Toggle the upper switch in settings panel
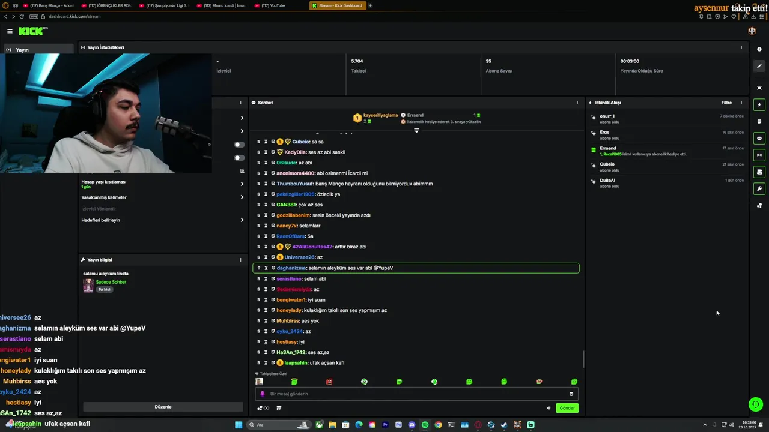The image size is (769, 432). tap(239, 145)
